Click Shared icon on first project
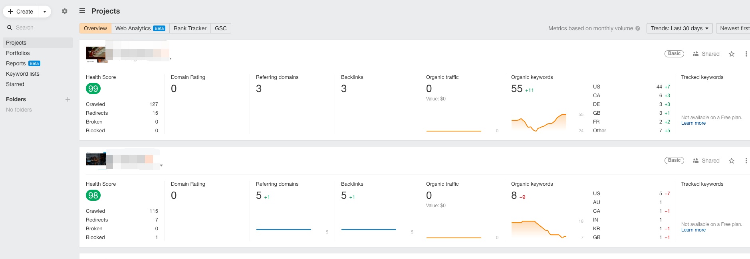 [696, 54]
